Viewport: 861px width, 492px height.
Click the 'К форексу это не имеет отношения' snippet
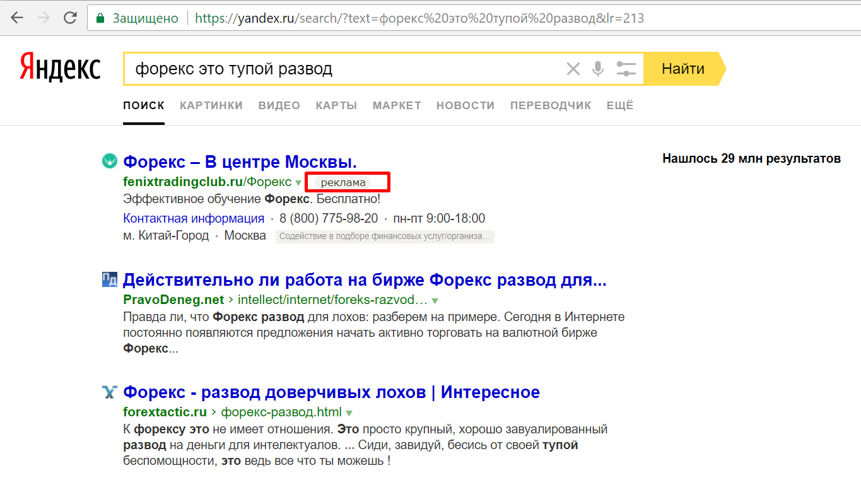click(x=365, y=445)
